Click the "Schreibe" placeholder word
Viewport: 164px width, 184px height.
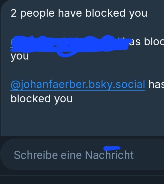[x=36, y=155]
